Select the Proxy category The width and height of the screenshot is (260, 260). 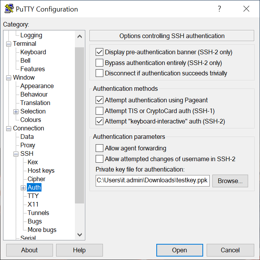[28, 145]
